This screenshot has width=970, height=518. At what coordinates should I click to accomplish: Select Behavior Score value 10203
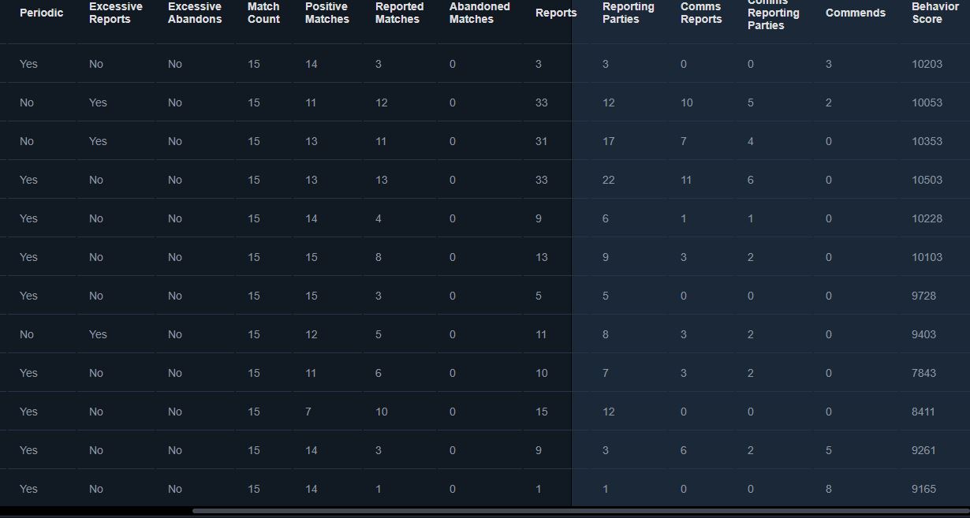[927, 64]
